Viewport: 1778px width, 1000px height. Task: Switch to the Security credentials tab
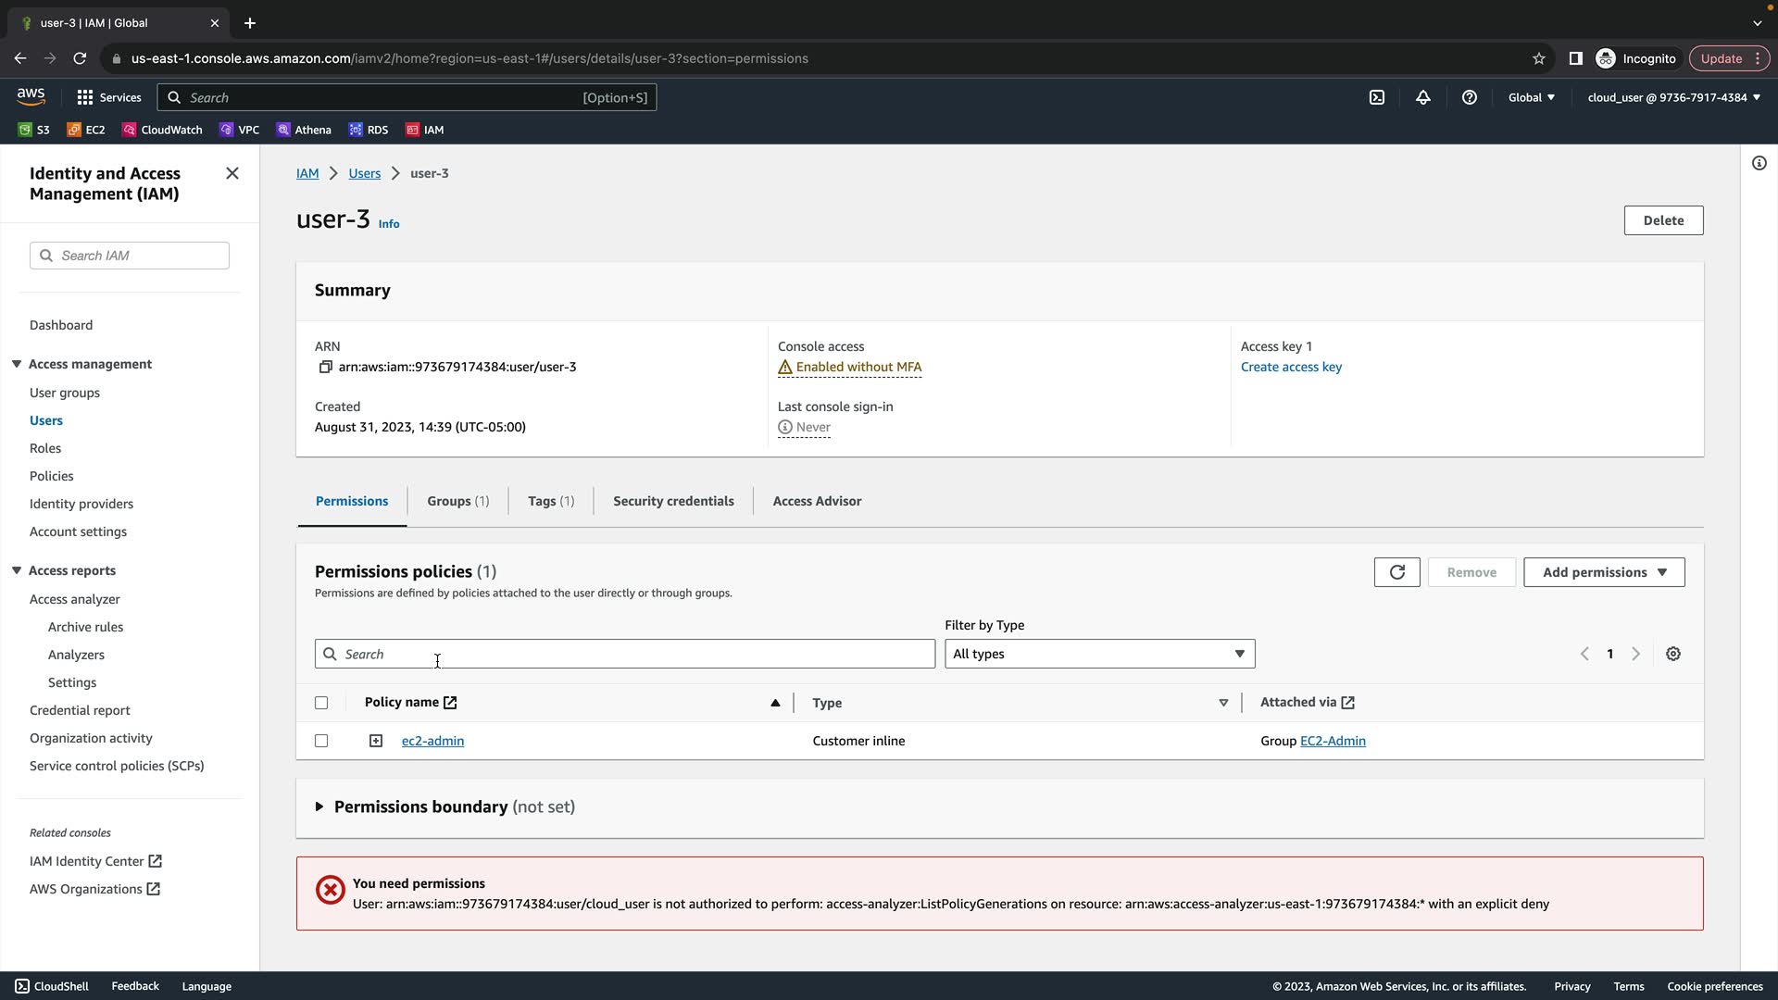coord(673,501)
